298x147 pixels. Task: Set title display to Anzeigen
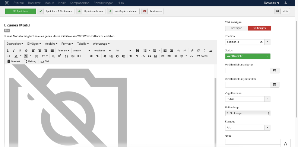point(237,28)
